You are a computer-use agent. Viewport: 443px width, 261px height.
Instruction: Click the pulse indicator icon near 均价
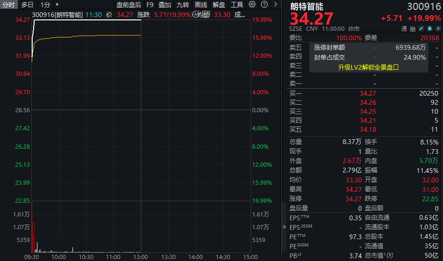point(196,14)
